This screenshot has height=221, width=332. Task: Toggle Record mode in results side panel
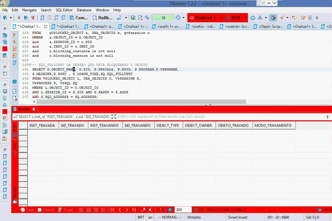coord(14,195)
